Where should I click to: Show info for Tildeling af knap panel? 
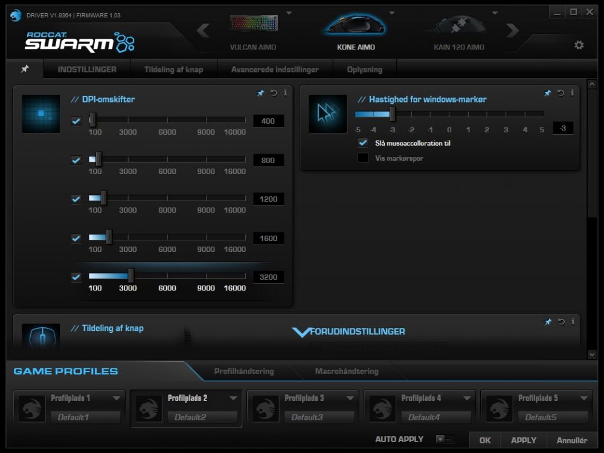(x=573, y=322)
